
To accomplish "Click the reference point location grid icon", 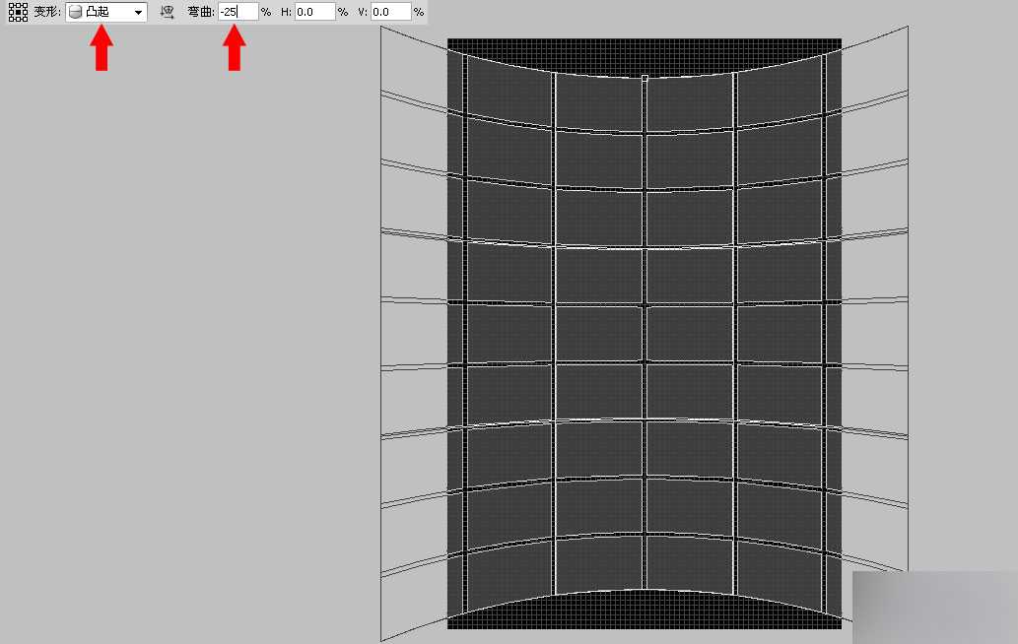I will tap(18, 12).
